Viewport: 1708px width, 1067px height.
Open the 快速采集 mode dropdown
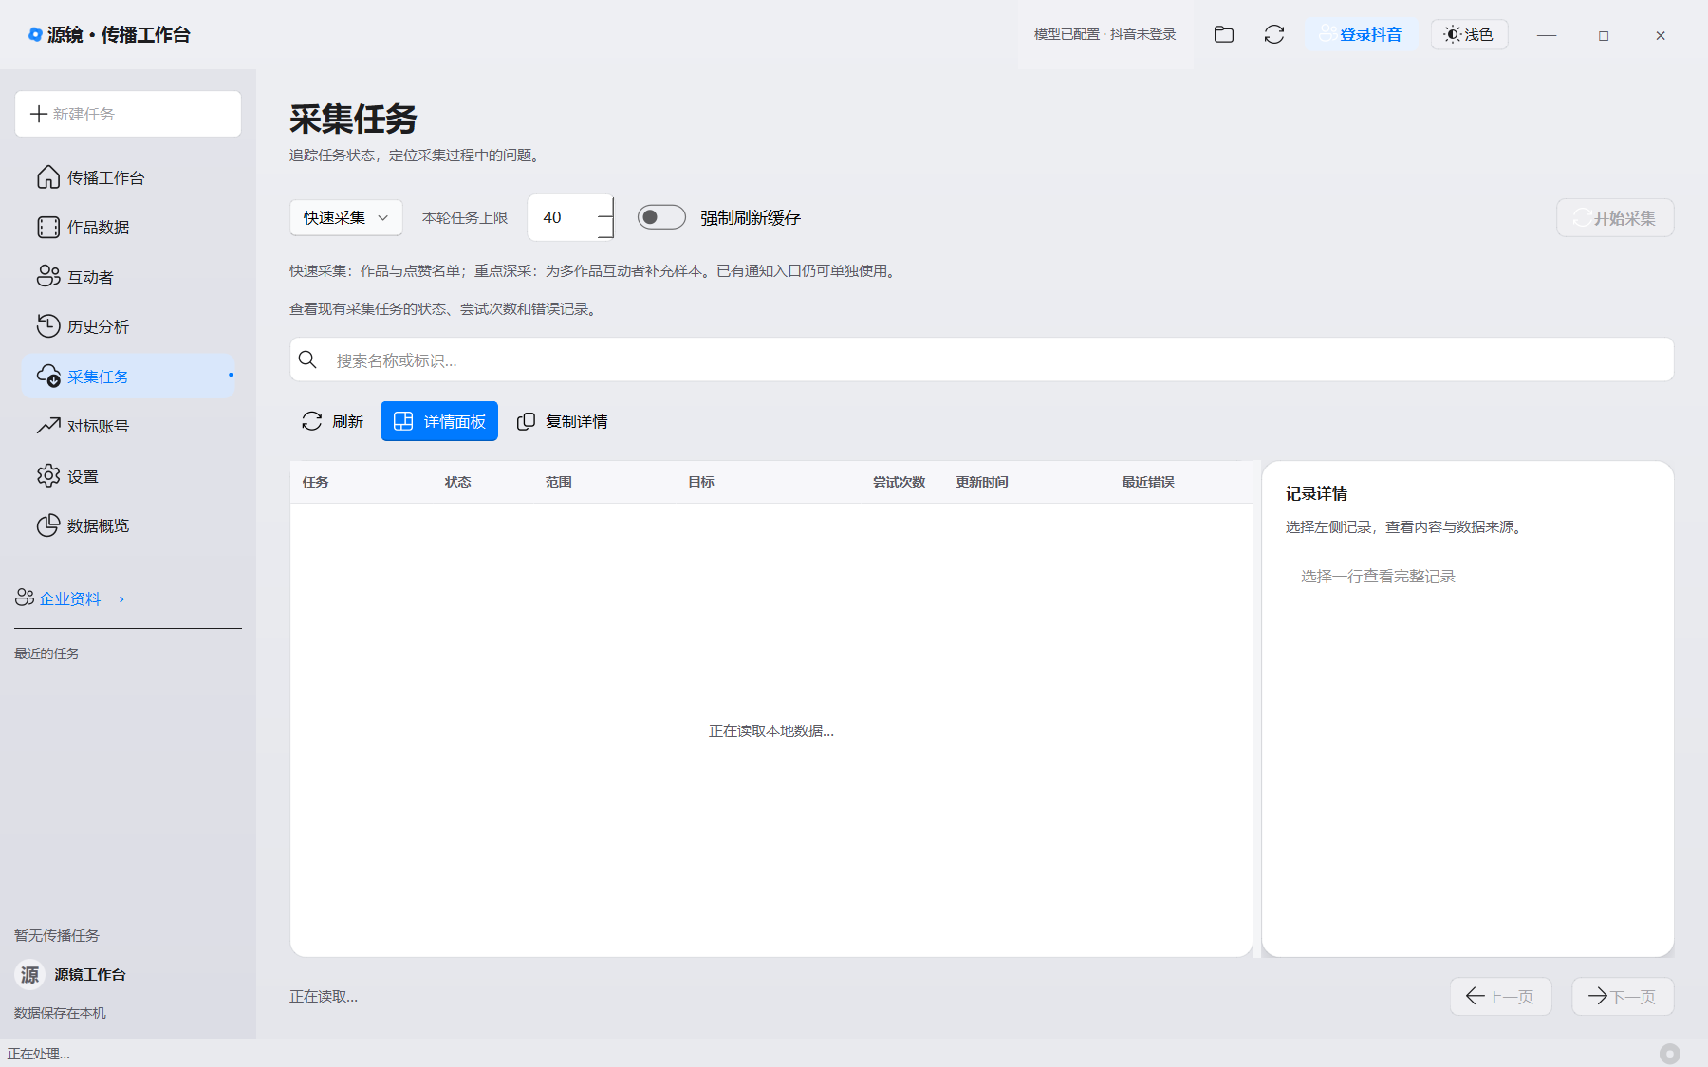tap(346, 218)
